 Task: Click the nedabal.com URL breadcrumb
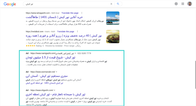coord(40,32)
